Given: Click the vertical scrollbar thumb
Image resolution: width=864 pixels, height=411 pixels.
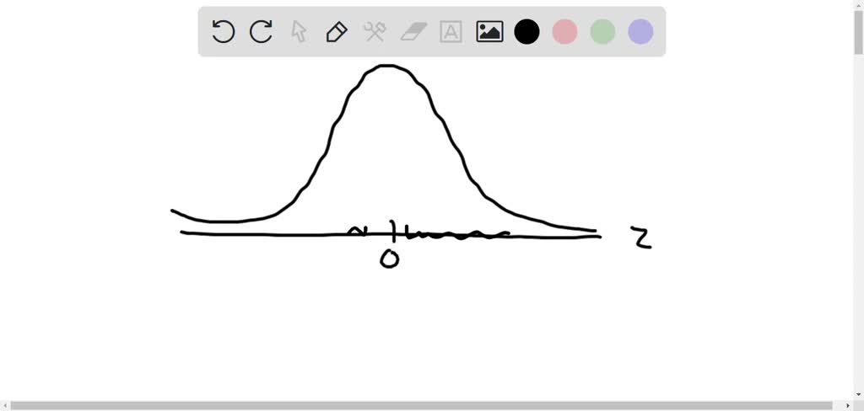Looking at the screenshot, I should (x=858, y=33).
